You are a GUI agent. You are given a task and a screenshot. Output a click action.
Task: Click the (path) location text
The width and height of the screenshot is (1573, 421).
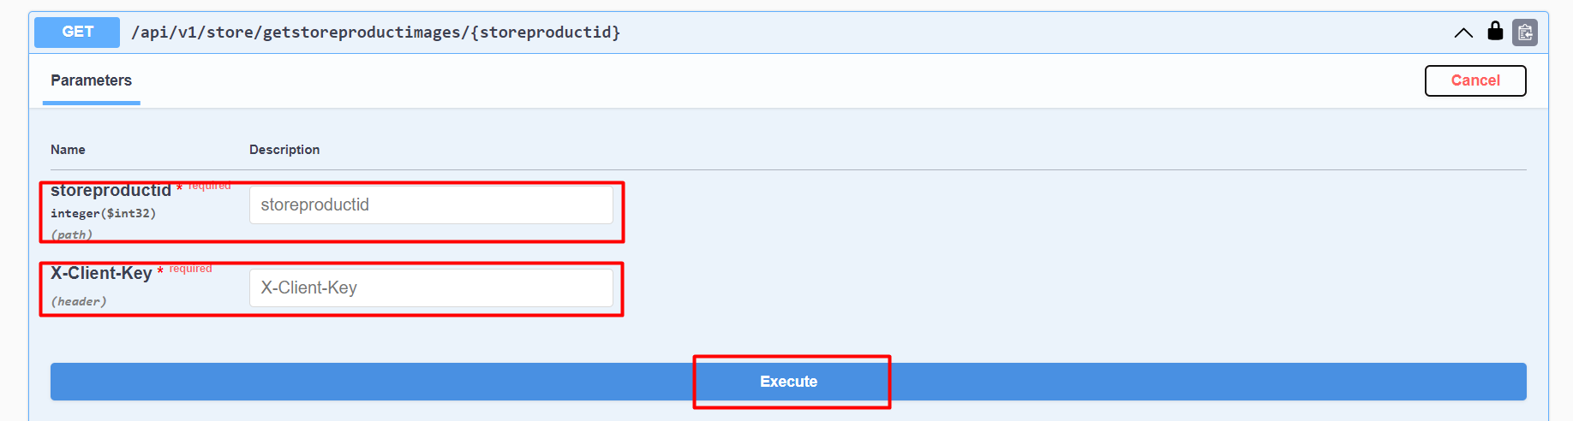[x=71, y=234]
